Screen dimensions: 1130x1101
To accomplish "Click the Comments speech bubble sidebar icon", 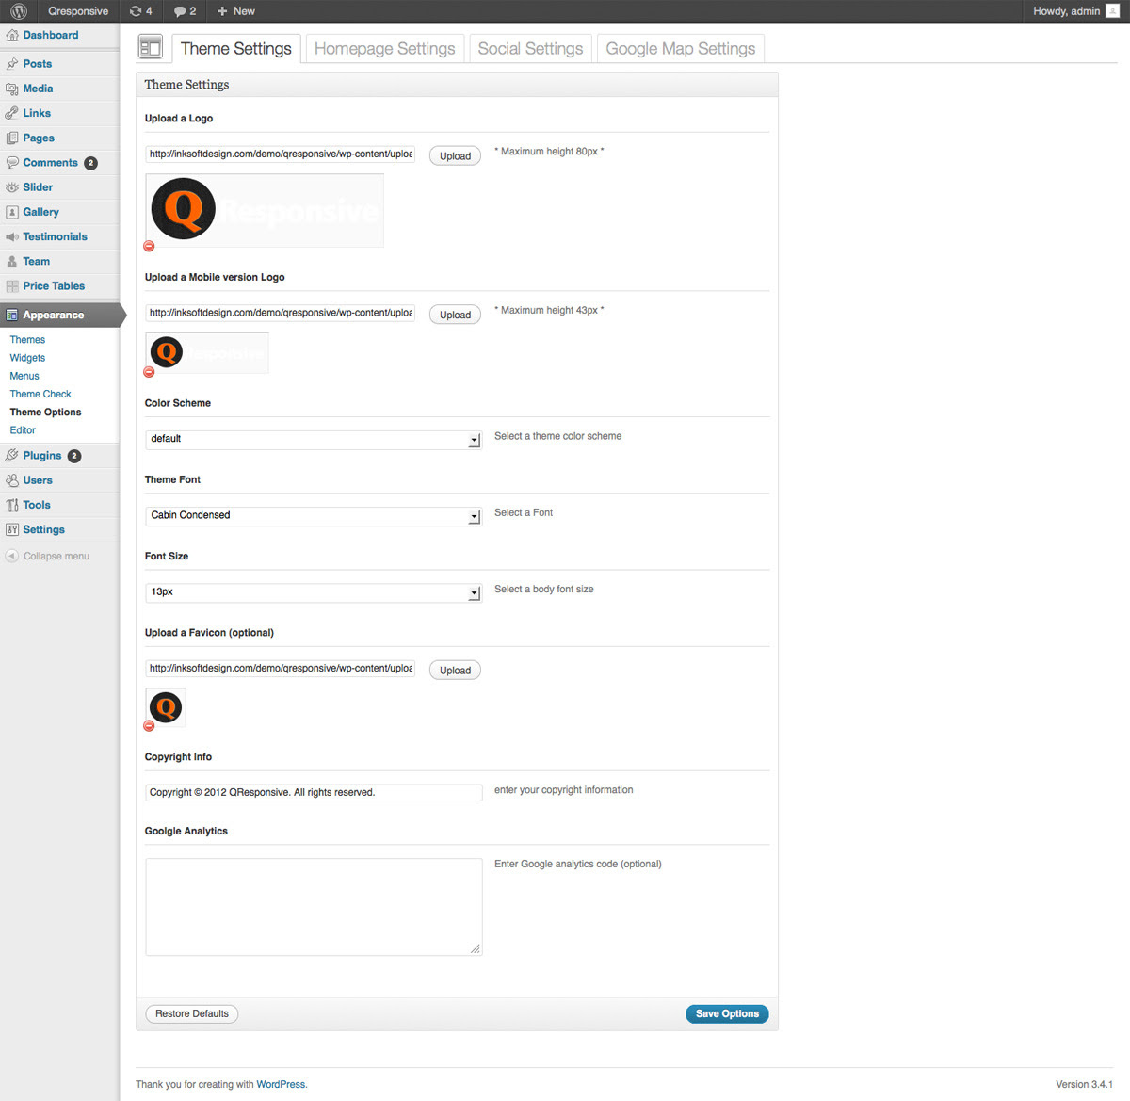I will [x=12, y=162].
